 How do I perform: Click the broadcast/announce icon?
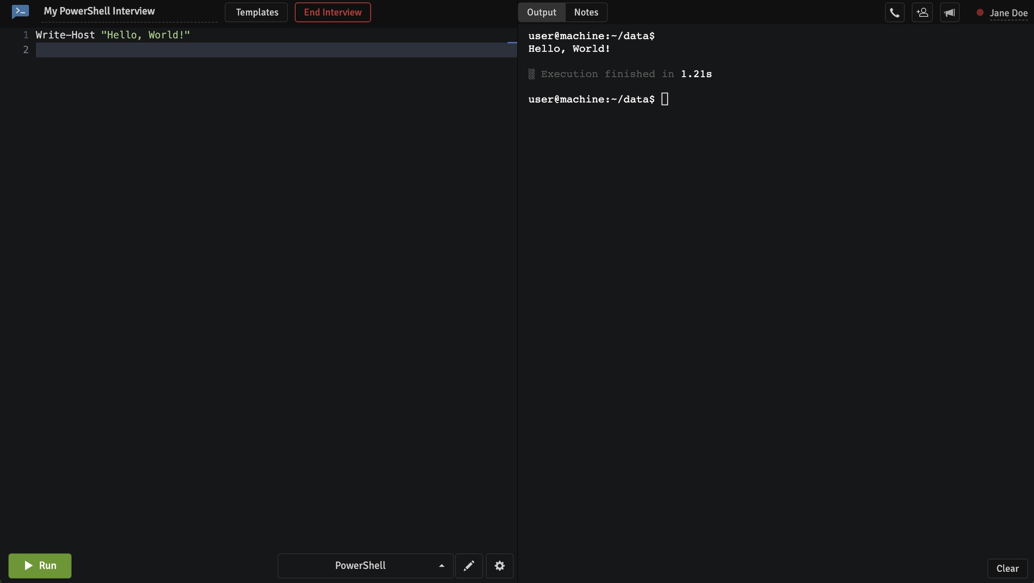click(949, 12)
